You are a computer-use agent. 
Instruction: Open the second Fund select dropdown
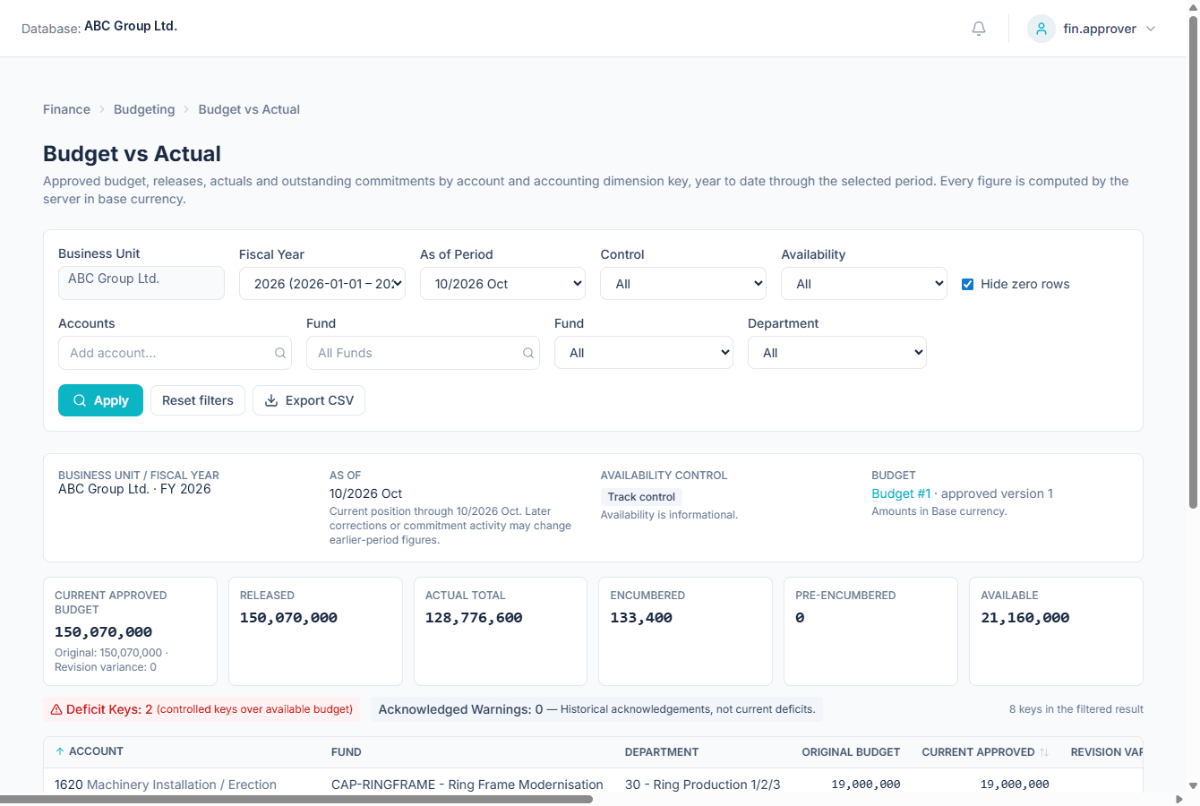coord(644,353)
